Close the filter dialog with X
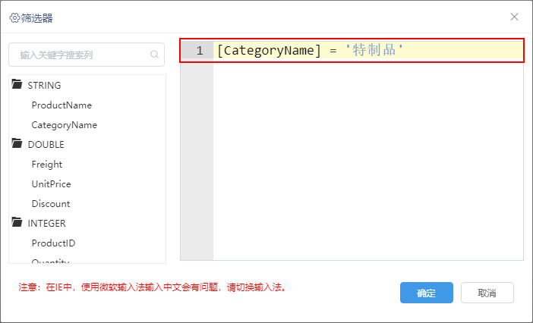This screenshot has height=323, width=533. click(x=514, y=17)
